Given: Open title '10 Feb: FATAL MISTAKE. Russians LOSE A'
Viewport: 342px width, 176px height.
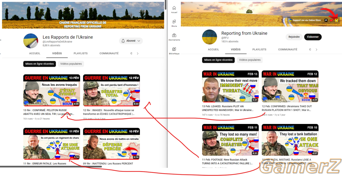Looking at the screenshot, I should [x=287, y=161].
